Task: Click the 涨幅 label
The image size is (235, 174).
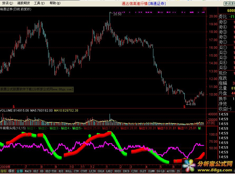Action: pos(223,83)
